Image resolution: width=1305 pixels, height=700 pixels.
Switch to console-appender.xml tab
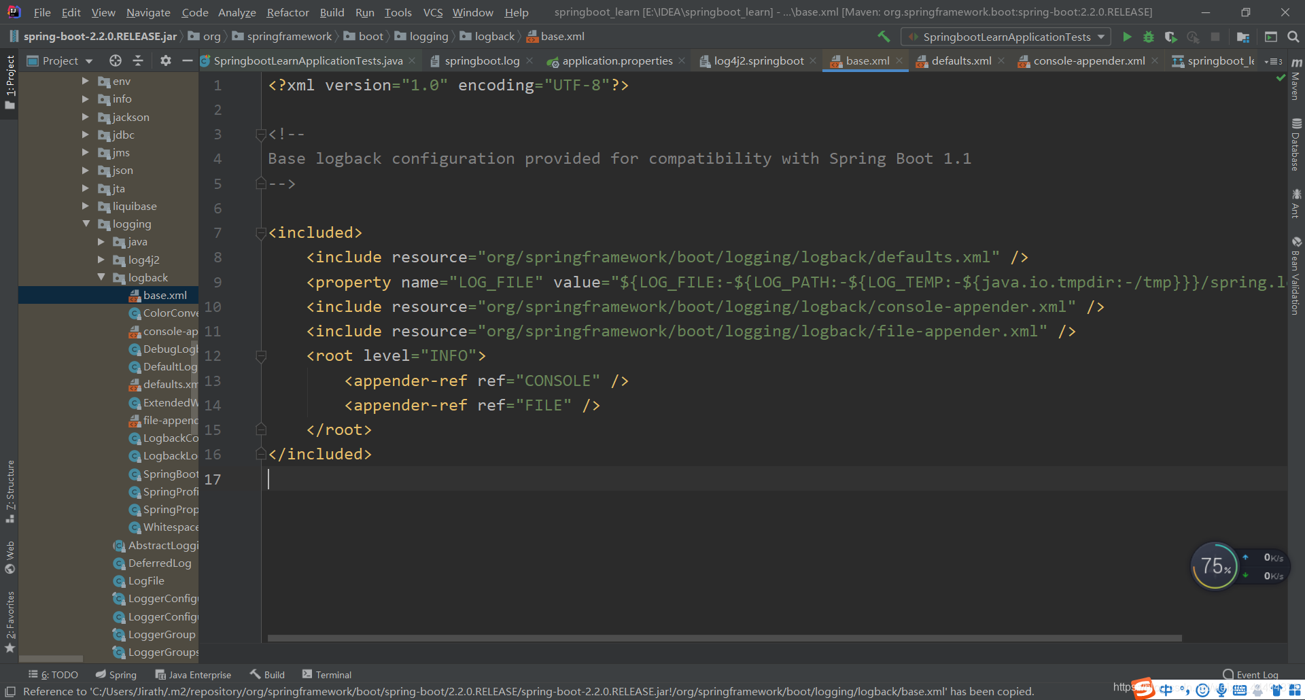click(1088, 60)
